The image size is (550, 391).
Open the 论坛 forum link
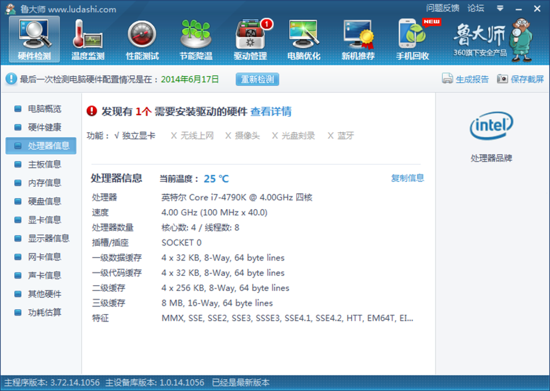pyautogui.click(x=476, y=8)
